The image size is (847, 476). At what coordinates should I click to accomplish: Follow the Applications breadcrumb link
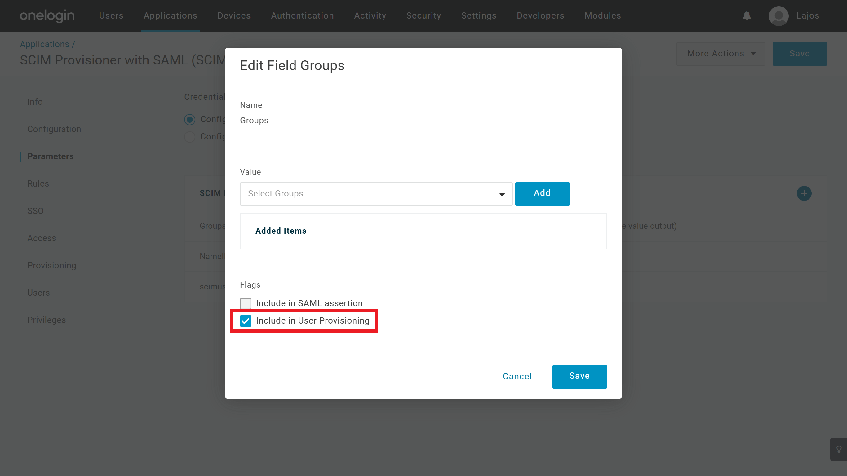pos(45,44)
